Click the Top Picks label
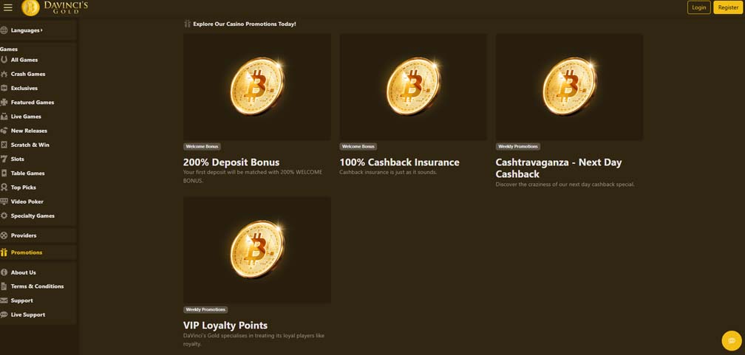This screenshot has height=355, width=745. click(x=24, y=187)
